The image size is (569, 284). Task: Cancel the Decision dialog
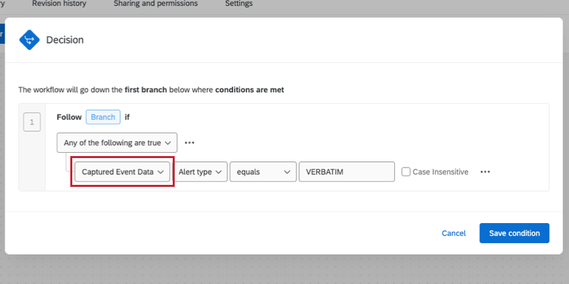453,233
